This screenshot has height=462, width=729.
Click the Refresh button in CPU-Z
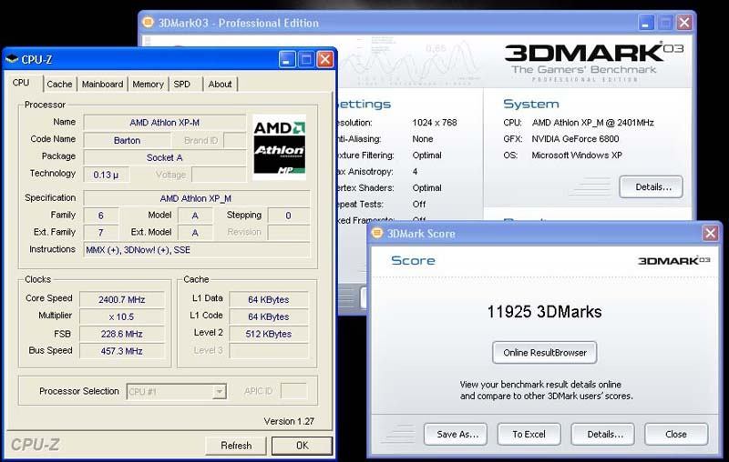coord(236,446)
